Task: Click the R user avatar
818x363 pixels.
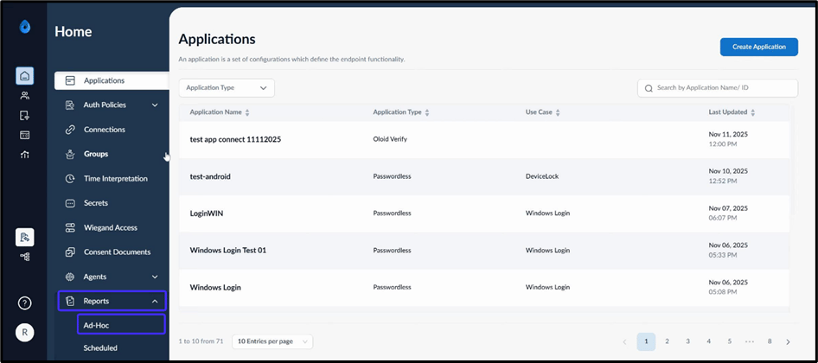Action: tap(24, 332)
